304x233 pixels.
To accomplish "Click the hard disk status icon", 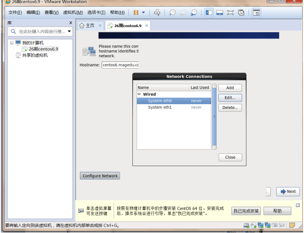I will click(246, 225).
